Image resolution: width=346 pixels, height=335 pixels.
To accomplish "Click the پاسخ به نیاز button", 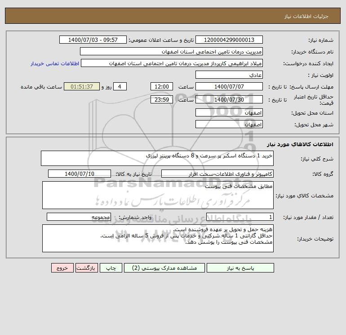I will pos(240,268).
